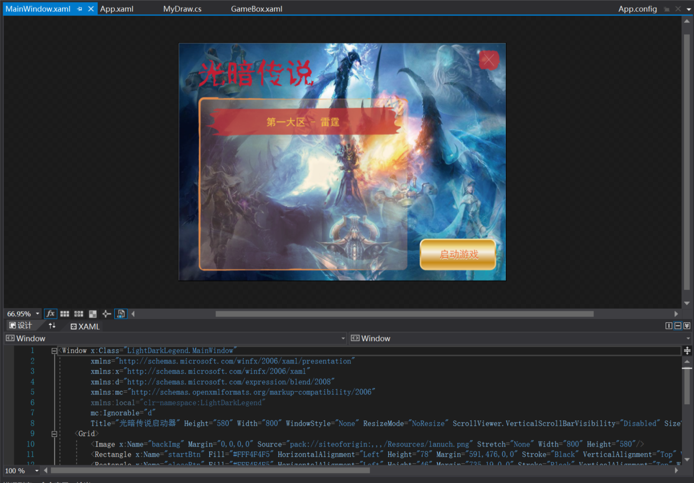Image resolution: width=694 pixels, height=483 pixels.
Task: Click XAML editor horizontal scroll left arrow
Action: coord(45,470)
